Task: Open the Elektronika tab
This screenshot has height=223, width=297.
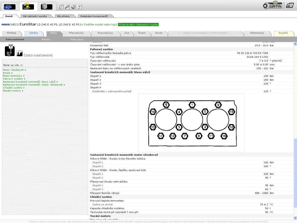Action: tap(257, 33)
